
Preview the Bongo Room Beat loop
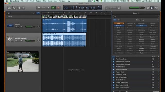(113, 83)
